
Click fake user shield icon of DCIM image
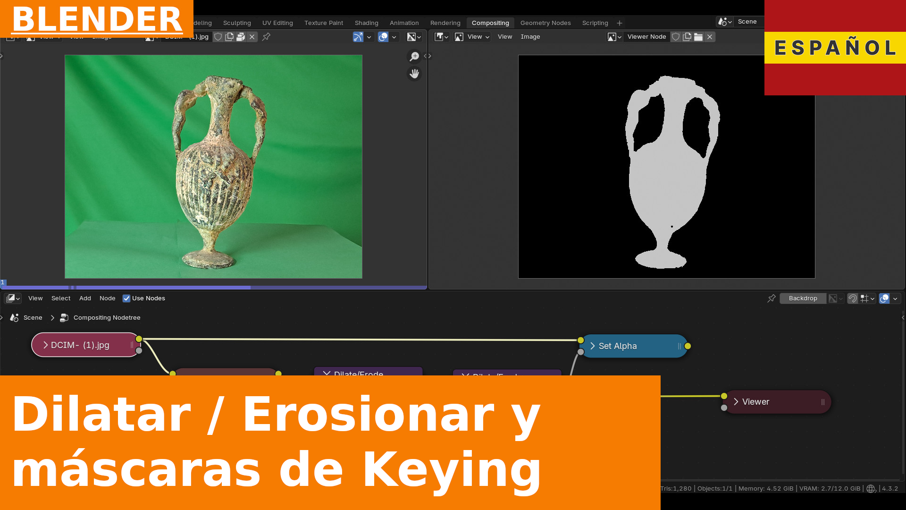tap(218, 37)
